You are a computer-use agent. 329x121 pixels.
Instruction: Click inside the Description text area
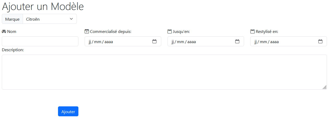coord(164,72)
